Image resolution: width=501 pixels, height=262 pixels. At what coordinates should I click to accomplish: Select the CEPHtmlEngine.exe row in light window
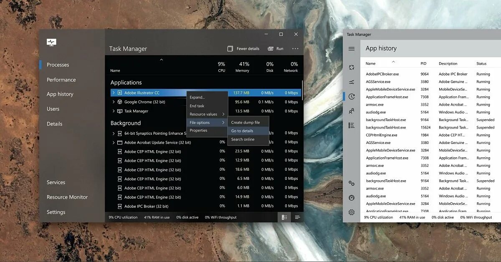(x=430, y=135)
